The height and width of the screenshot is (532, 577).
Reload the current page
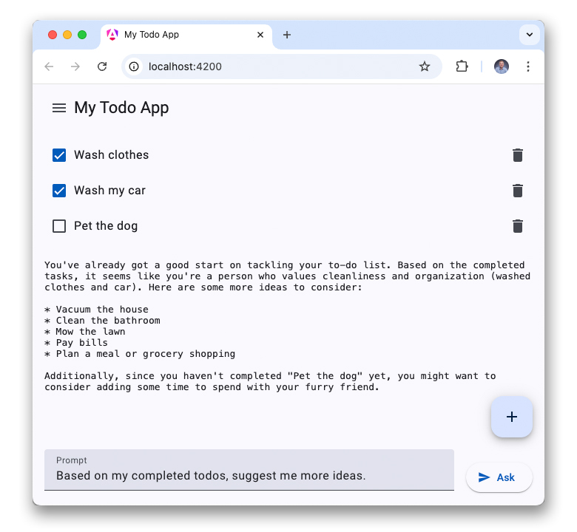tap(102, 66)
